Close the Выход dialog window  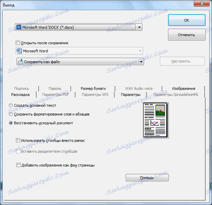pyautogui.click(x=202, y=3)
